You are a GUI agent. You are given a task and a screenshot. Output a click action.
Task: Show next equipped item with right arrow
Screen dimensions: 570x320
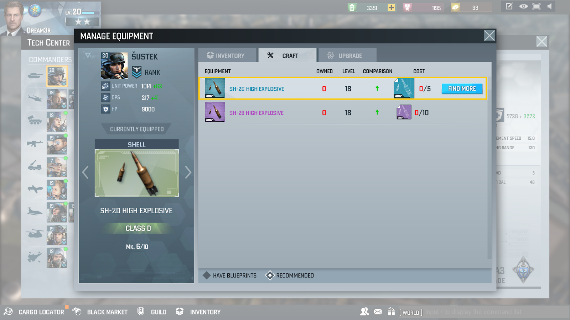click(188, 172)
